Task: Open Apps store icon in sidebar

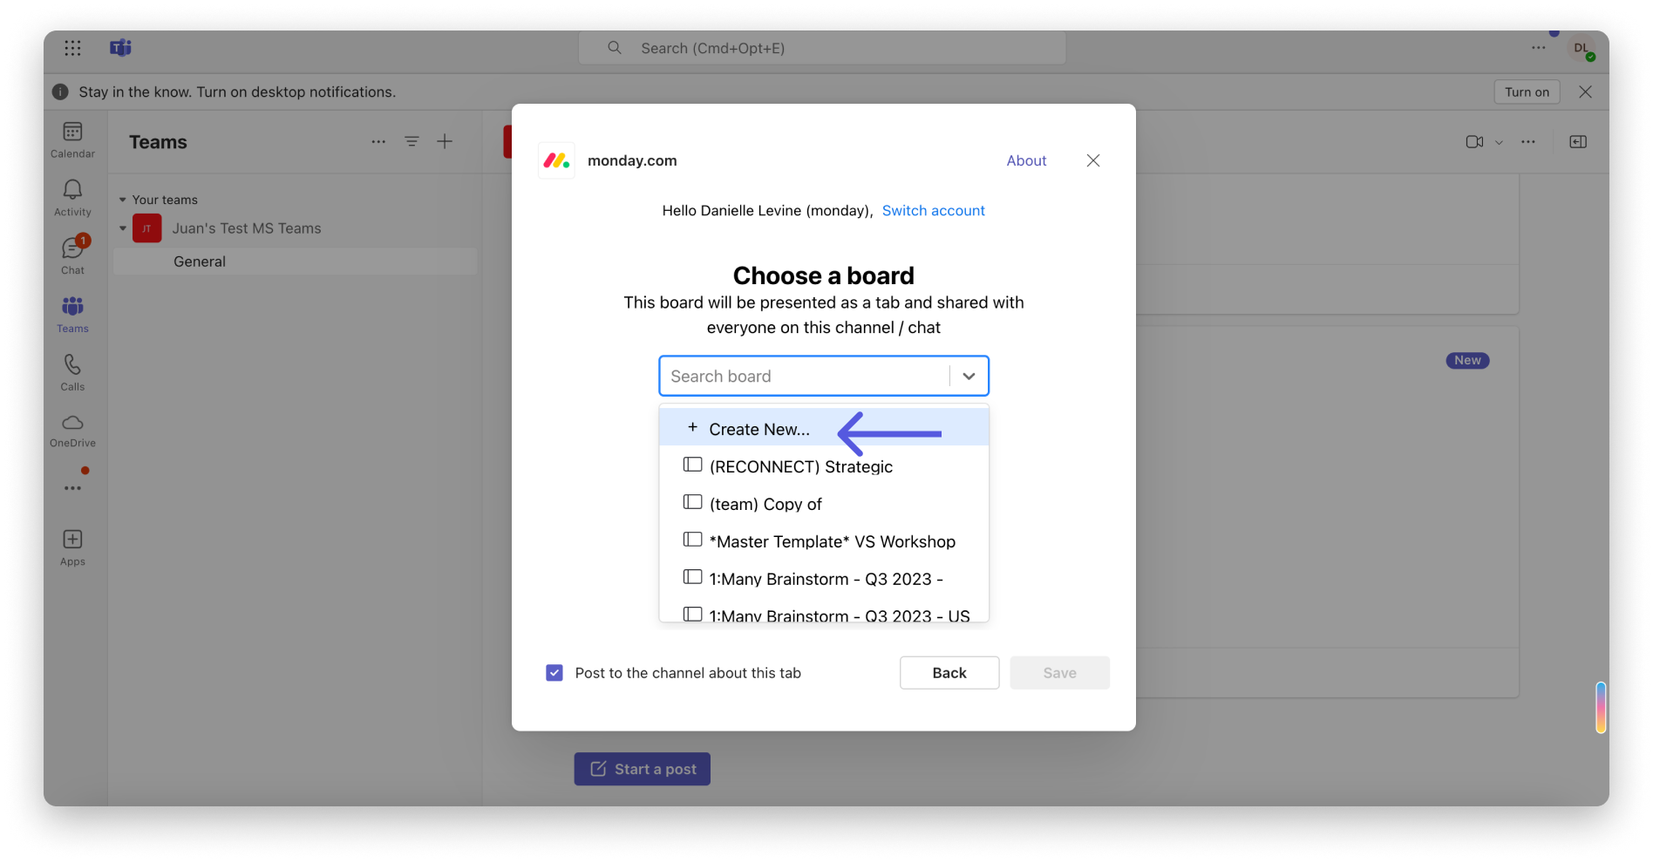Action: pos(73,548)
